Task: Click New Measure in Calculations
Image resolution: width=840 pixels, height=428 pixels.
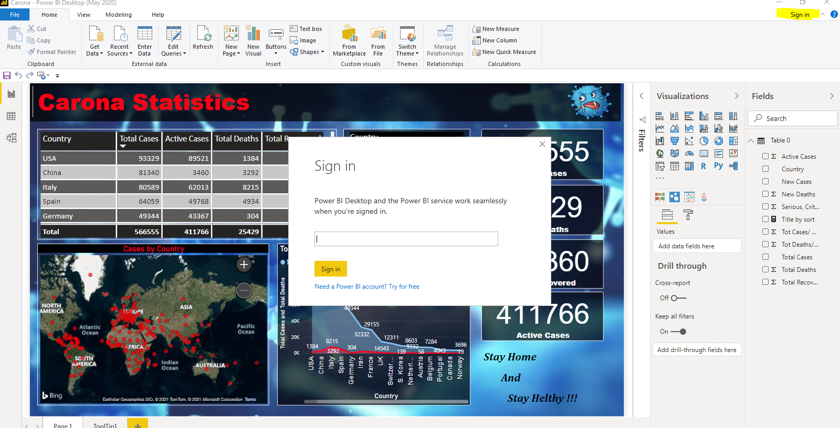Action: 496,29
